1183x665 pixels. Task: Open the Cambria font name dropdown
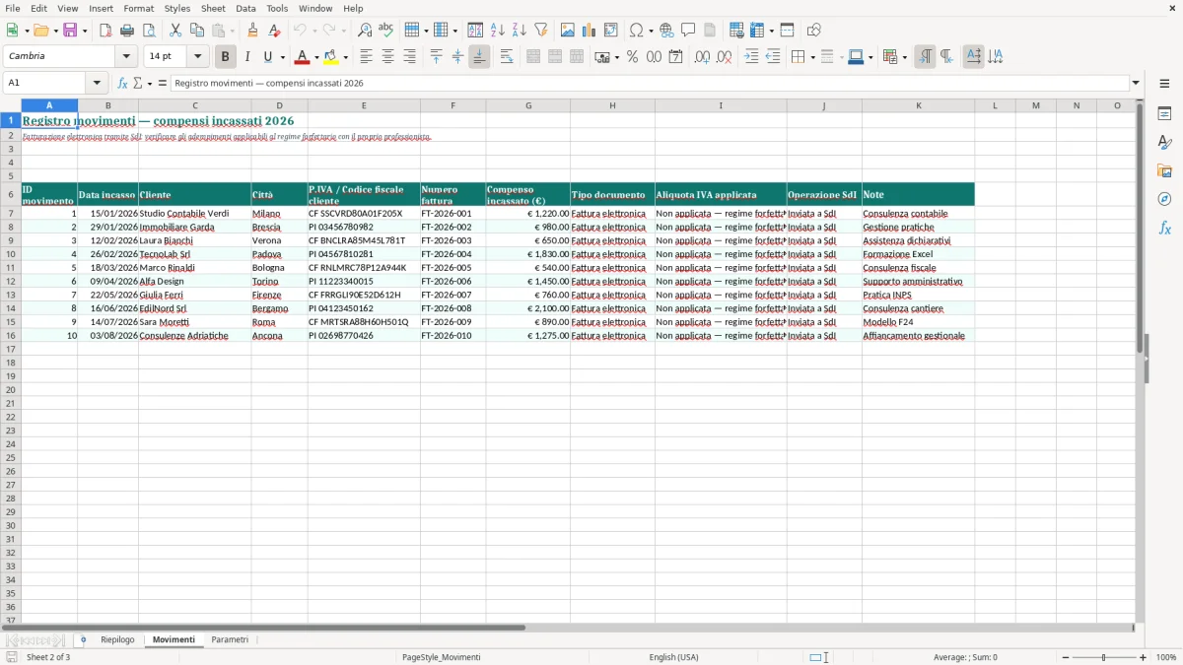tap(126, 57)
